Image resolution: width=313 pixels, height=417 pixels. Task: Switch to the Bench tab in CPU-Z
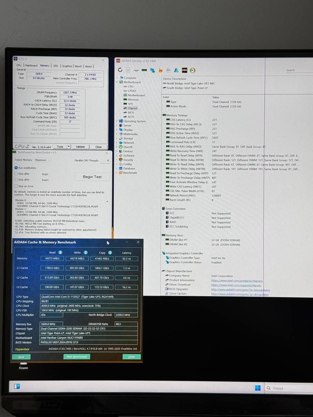pyautogui.click(x=79, y=66)
